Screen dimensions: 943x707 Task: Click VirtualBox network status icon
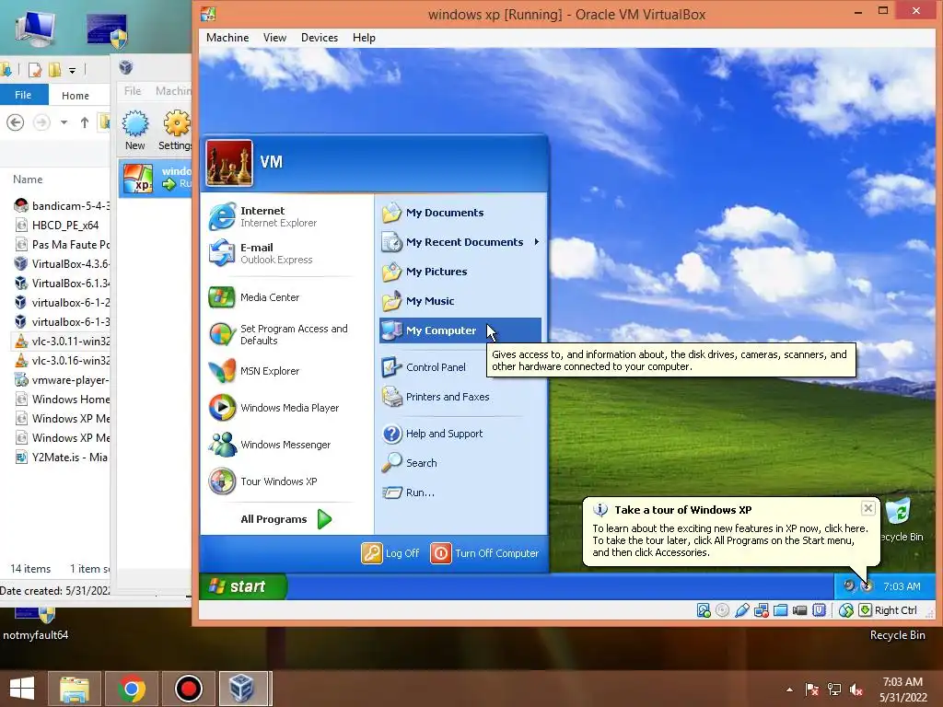coord(761,610)
